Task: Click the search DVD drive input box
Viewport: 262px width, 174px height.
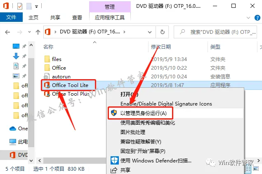Action: point(215,32)
